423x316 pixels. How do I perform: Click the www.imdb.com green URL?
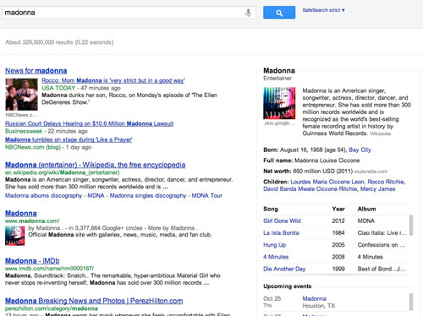pos(49,269)
